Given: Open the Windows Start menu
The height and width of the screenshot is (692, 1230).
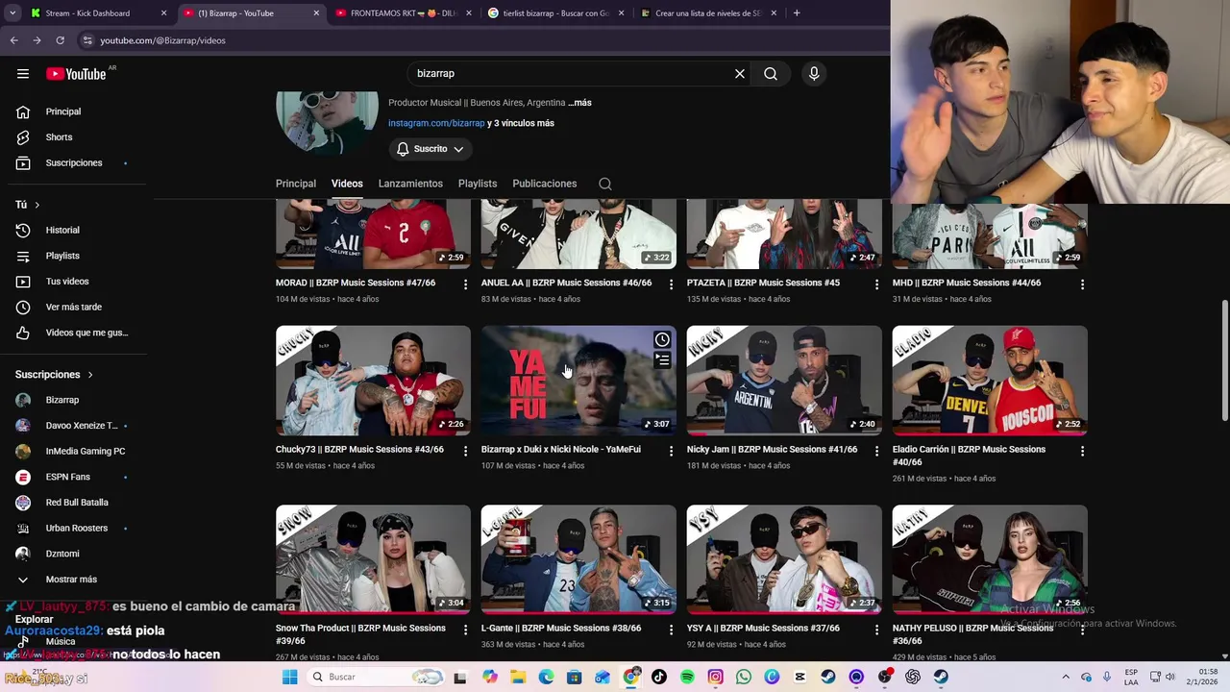Looking at the screenshot, I should 289,677.
